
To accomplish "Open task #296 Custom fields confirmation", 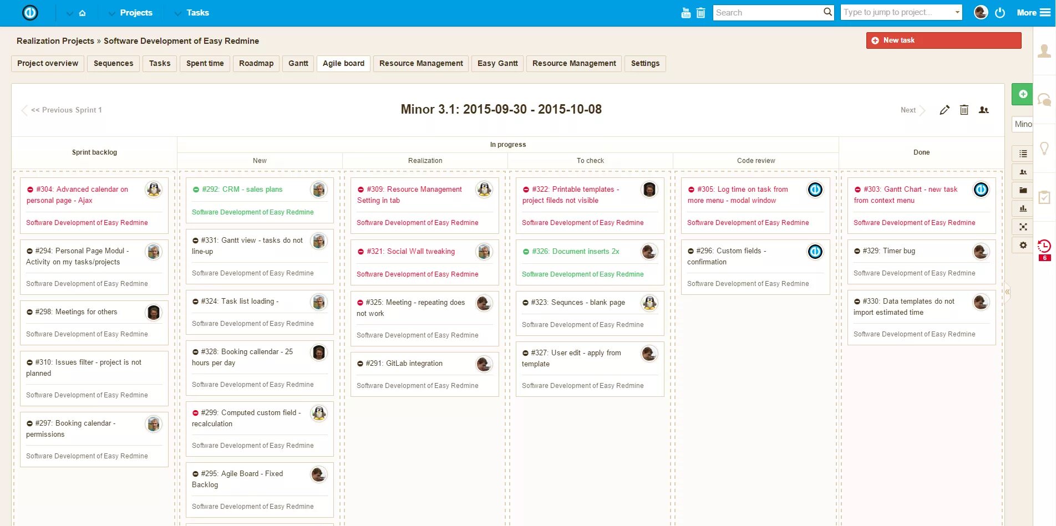I will [x=727, y=256].
